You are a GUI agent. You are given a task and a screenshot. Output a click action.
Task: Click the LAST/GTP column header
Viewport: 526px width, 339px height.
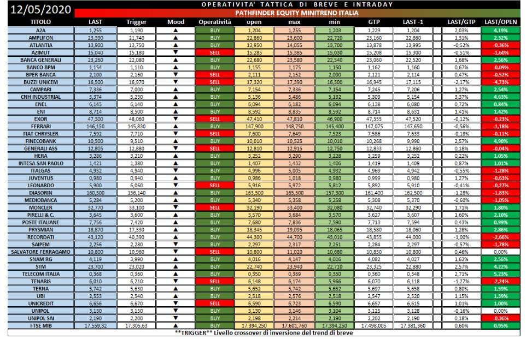(x=461, y=22)
